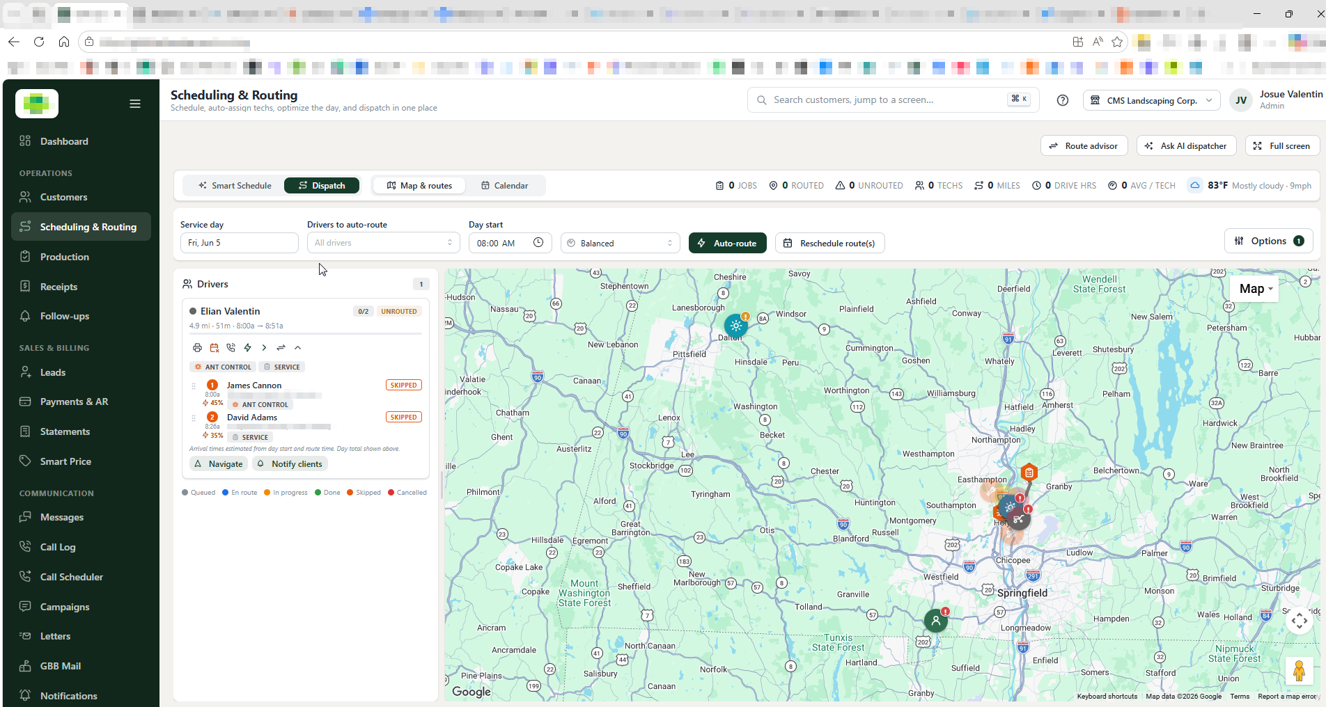Click Keyboard shortcuts on map
This screenshot has width=1326, height=707.
(x=1107, y=696)
